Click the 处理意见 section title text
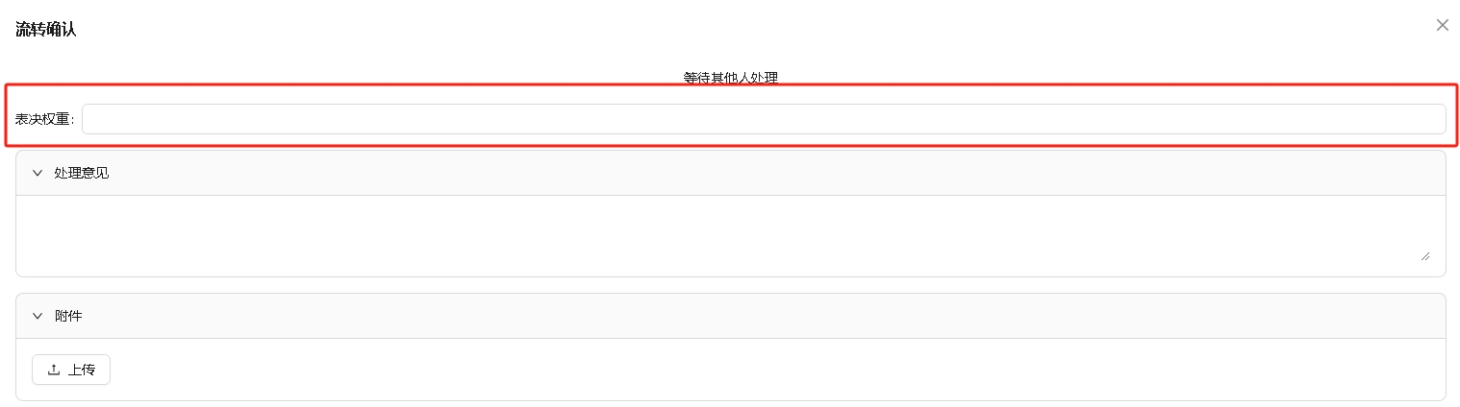The image size is (1460, 407). pyautogui.click(x=82, y=173)
